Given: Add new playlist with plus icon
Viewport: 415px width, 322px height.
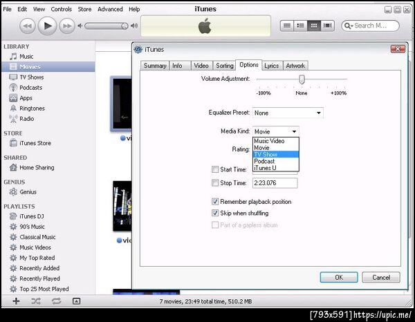Looking at the screenshot, I should click(x=16, y=301).
